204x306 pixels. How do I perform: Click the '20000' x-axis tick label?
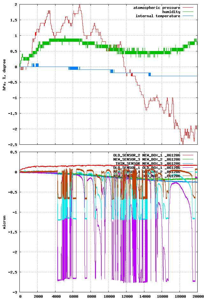tap(198, 296)
